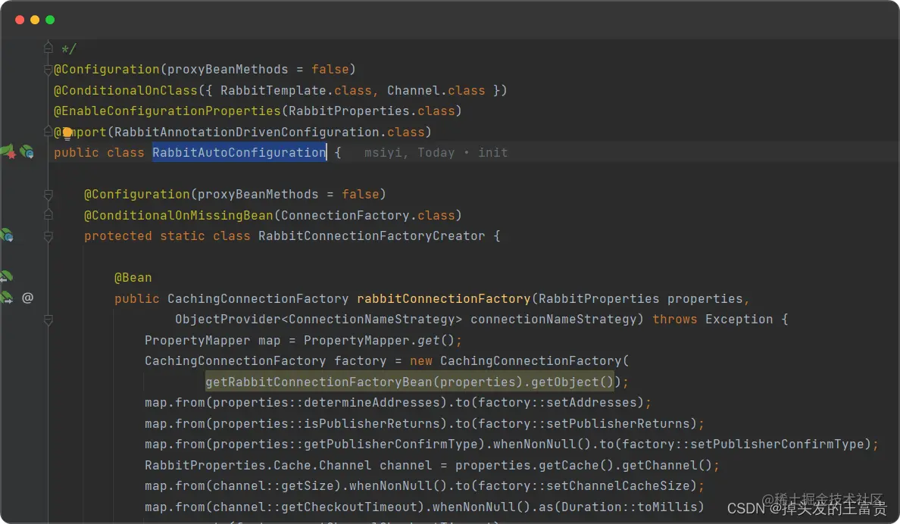Click PropertyMapper.get() call
The image size is (900, 524).
[379, 340]
